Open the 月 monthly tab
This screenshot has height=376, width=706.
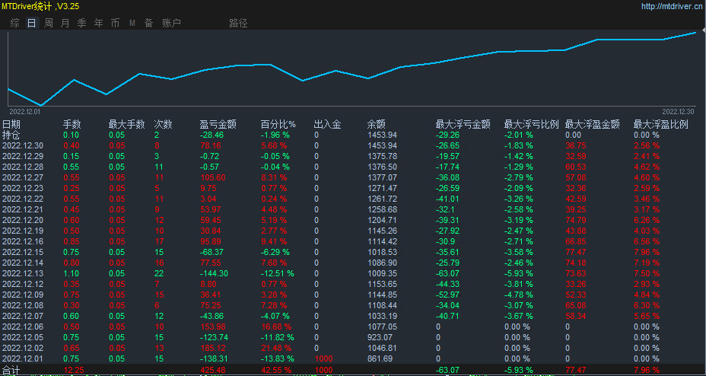pyautogui.click(x=65, y=24)
